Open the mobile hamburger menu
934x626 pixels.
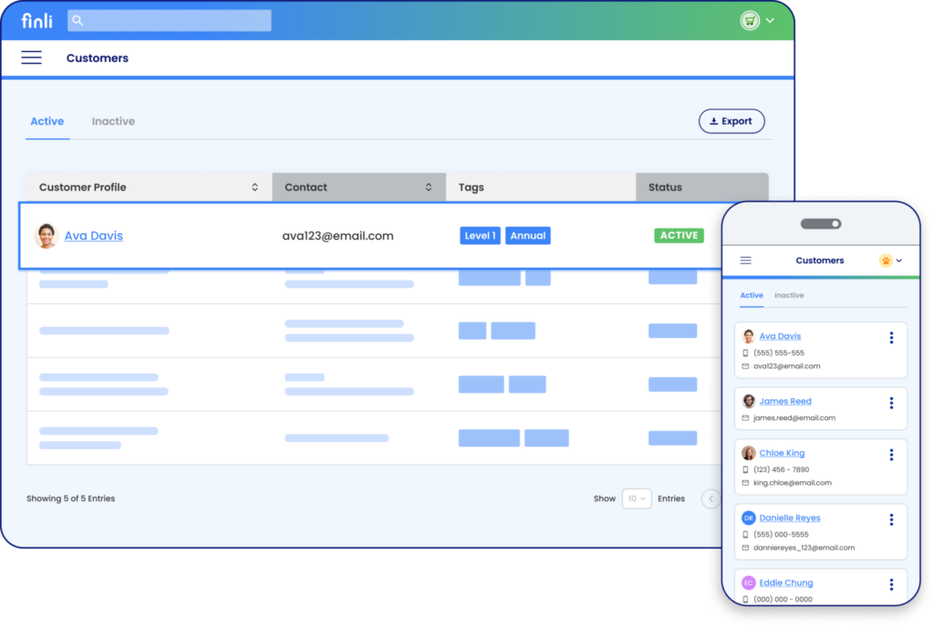pyautogui.click(x=745, y=260)
